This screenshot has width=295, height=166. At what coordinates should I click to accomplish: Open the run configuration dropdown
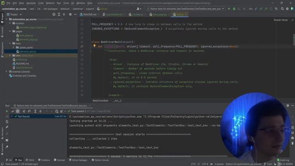click(185, 9)
